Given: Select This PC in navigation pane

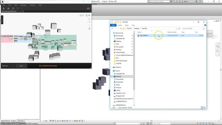Looking at the screenshot, I should pyautogui.click(x=117, y=71).
